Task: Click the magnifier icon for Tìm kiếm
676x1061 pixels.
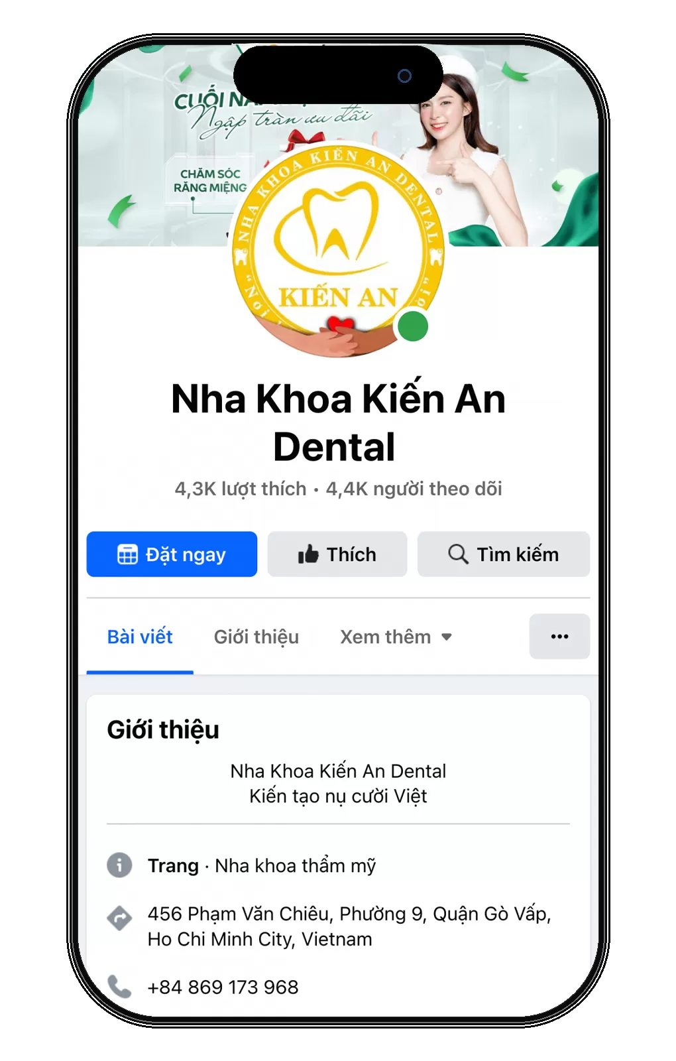Action: coord(458,554)
